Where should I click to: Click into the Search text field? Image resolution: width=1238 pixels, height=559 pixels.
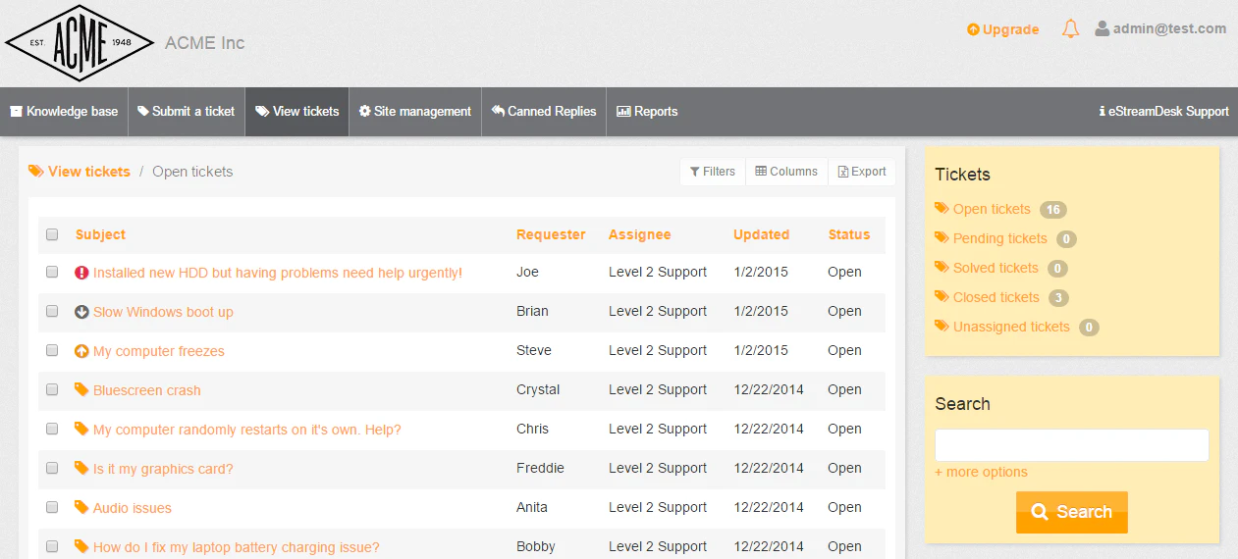click(x=1072, y=445)
